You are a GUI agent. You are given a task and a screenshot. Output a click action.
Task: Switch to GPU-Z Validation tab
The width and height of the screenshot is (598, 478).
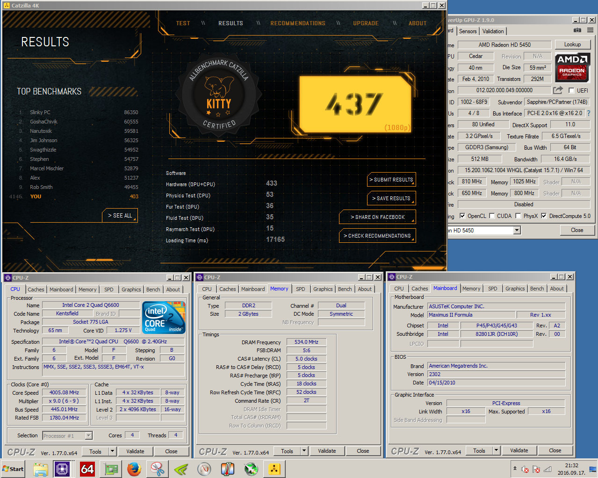[x=493, y=31]
